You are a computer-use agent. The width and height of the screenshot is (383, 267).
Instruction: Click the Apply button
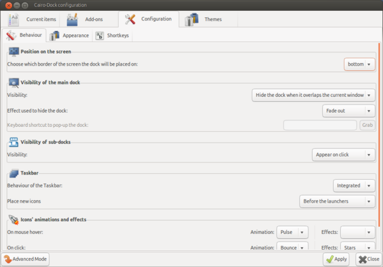[336, 259]
